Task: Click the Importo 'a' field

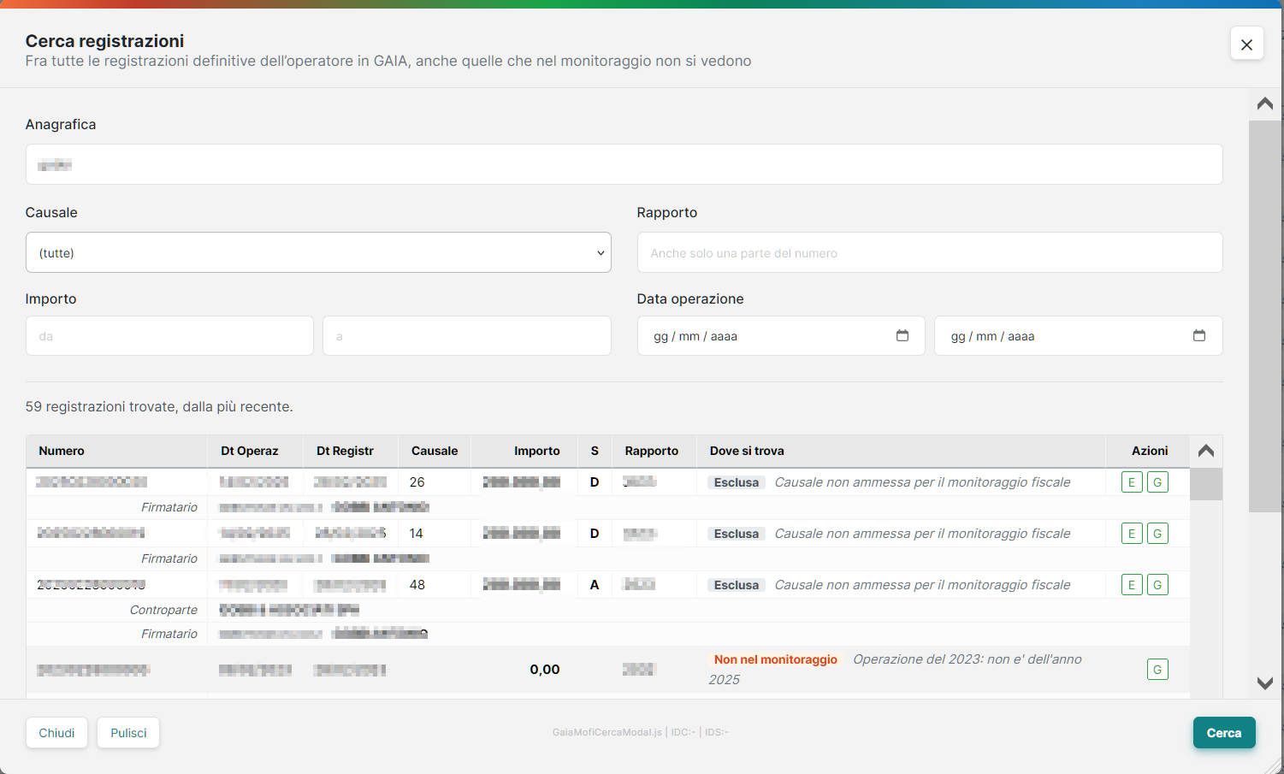Action: click(x=467, y=336)
